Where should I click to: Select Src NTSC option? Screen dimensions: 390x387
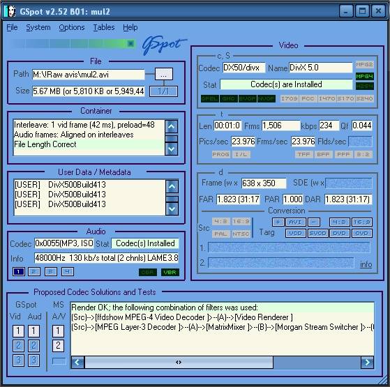click(x=241, y=234)
